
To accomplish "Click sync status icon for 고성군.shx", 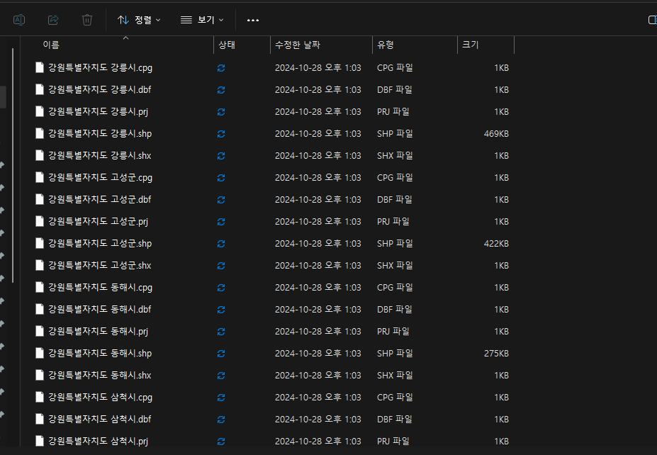I will point(221,266).
